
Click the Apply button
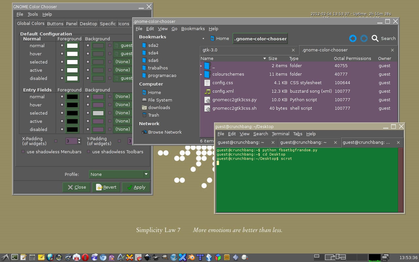(x=136, y=187)
